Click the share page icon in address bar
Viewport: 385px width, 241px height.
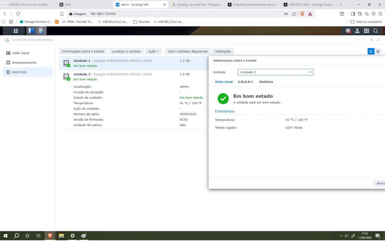point(294,14)
